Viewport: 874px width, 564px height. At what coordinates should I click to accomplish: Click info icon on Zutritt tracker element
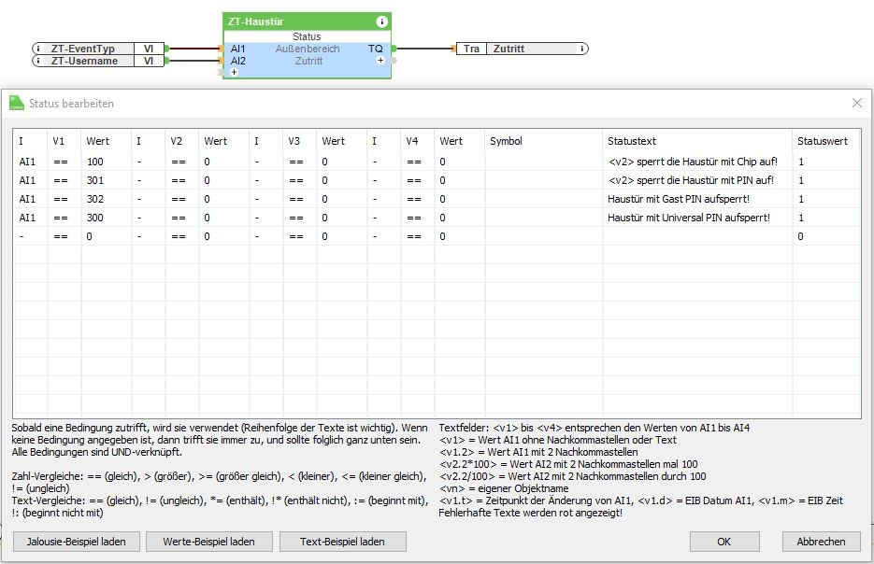click(x=582, y=49)
